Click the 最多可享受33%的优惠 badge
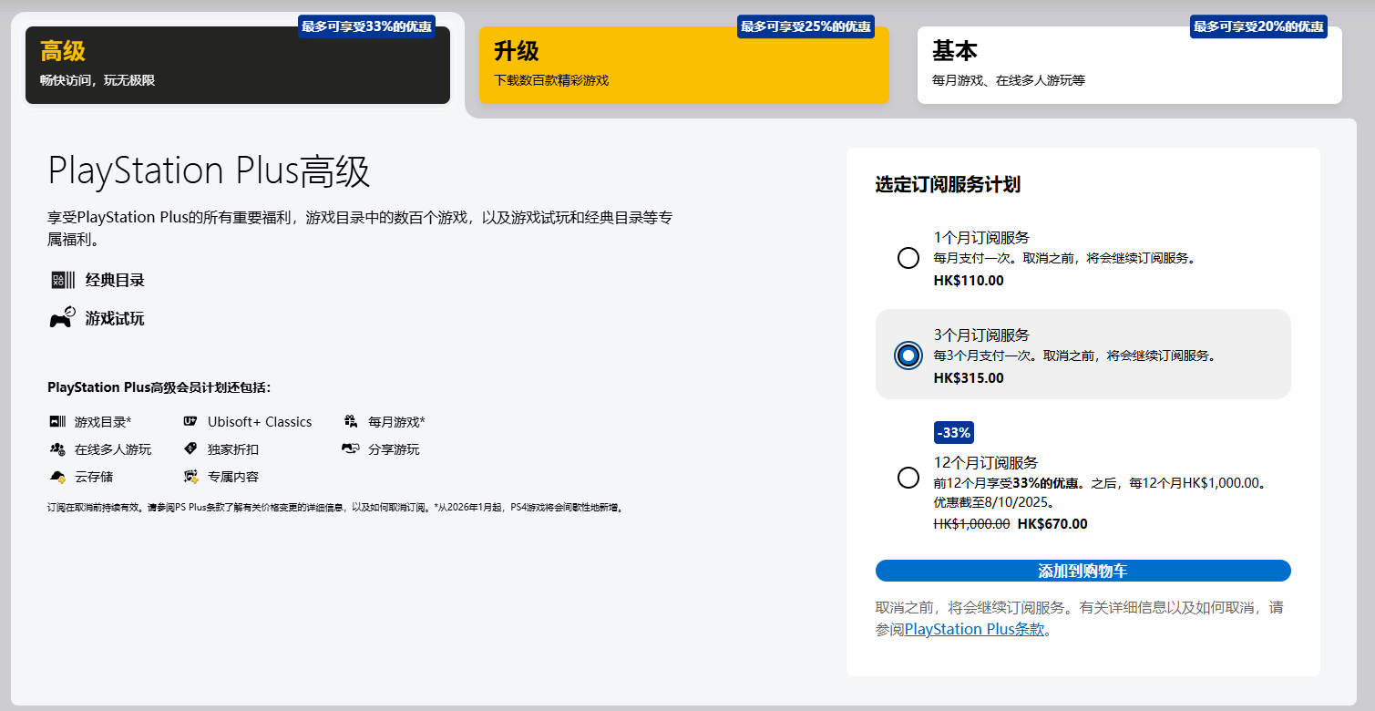This screenshot has width=1375, height=711. pos(366,26)
